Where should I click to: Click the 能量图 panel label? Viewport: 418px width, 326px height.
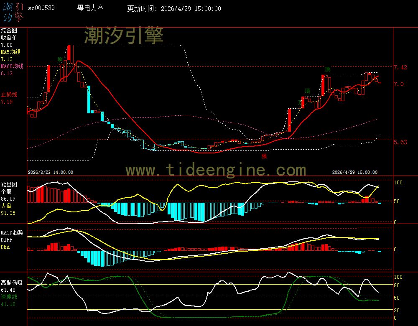click(9, 184)
